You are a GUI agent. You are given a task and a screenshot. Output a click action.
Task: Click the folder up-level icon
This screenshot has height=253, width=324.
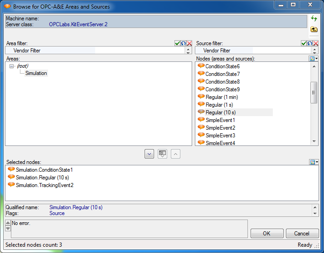click(x=314, y=29)
